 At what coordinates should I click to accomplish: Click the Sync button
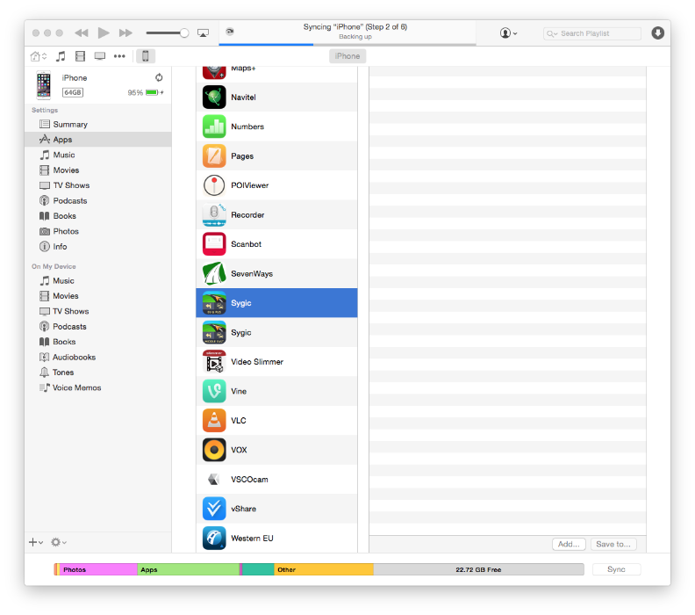(x=616, y=569)
